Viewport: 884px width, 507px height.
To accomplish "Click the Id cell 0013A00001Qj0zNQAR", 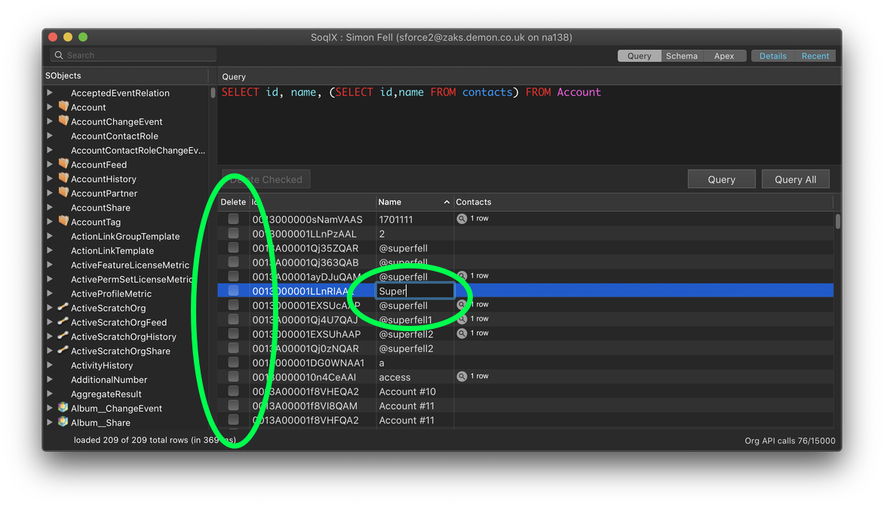I will coord(305,349).
